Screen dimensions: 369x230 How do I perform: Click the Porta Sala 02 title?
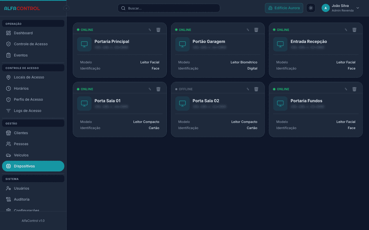pyautogui.click(x=206, y=101)
